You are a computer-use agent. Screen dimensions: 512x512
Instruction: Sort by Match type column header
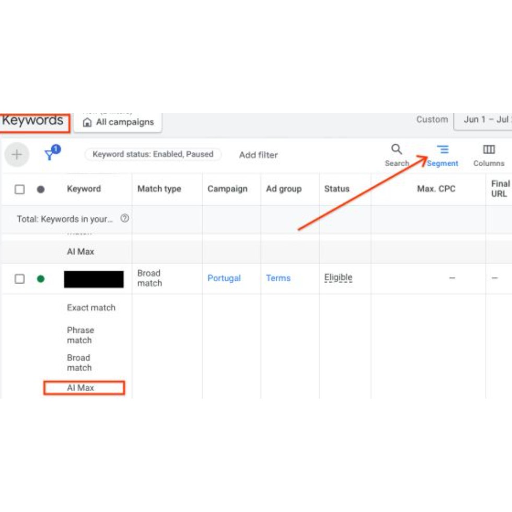(159, 189)
